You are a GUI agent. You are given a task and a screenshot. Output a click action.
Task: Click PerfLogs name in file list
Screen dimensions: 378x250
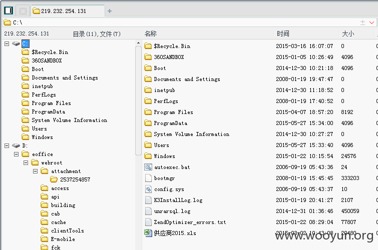coord(166,101)
